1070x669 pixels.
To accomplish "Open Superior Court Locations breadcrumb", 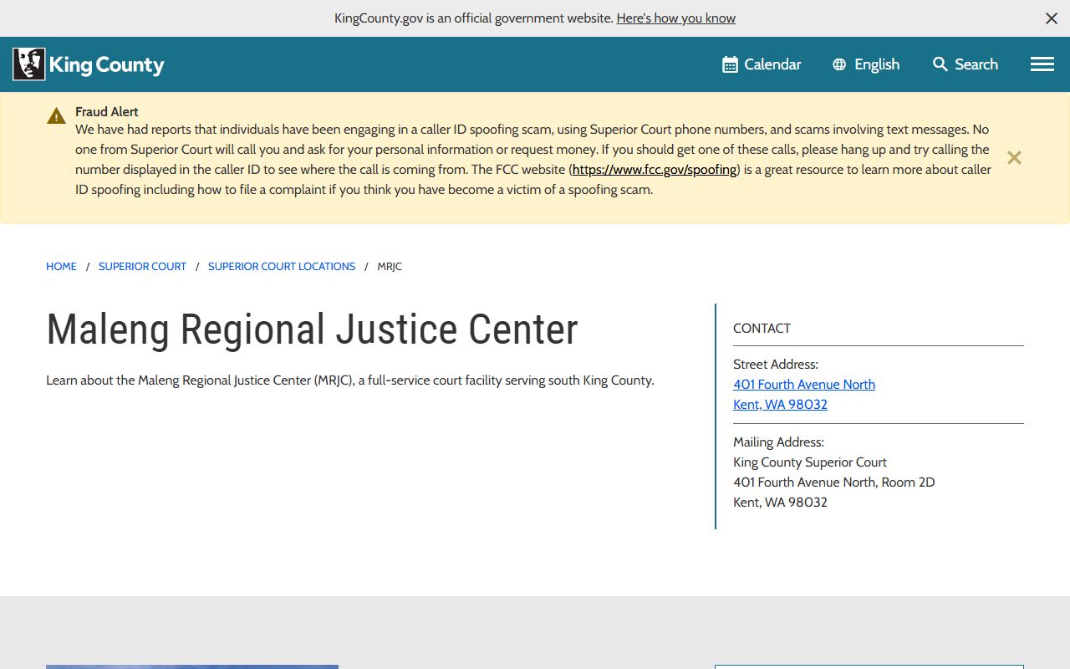I will 282,267.
